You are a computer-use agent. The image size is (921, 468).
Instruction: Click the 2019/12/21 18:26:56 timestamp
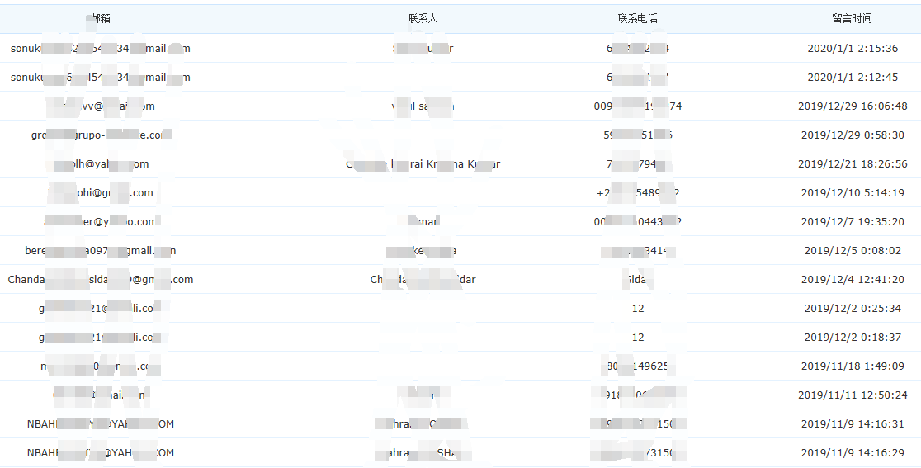point(853,164)
